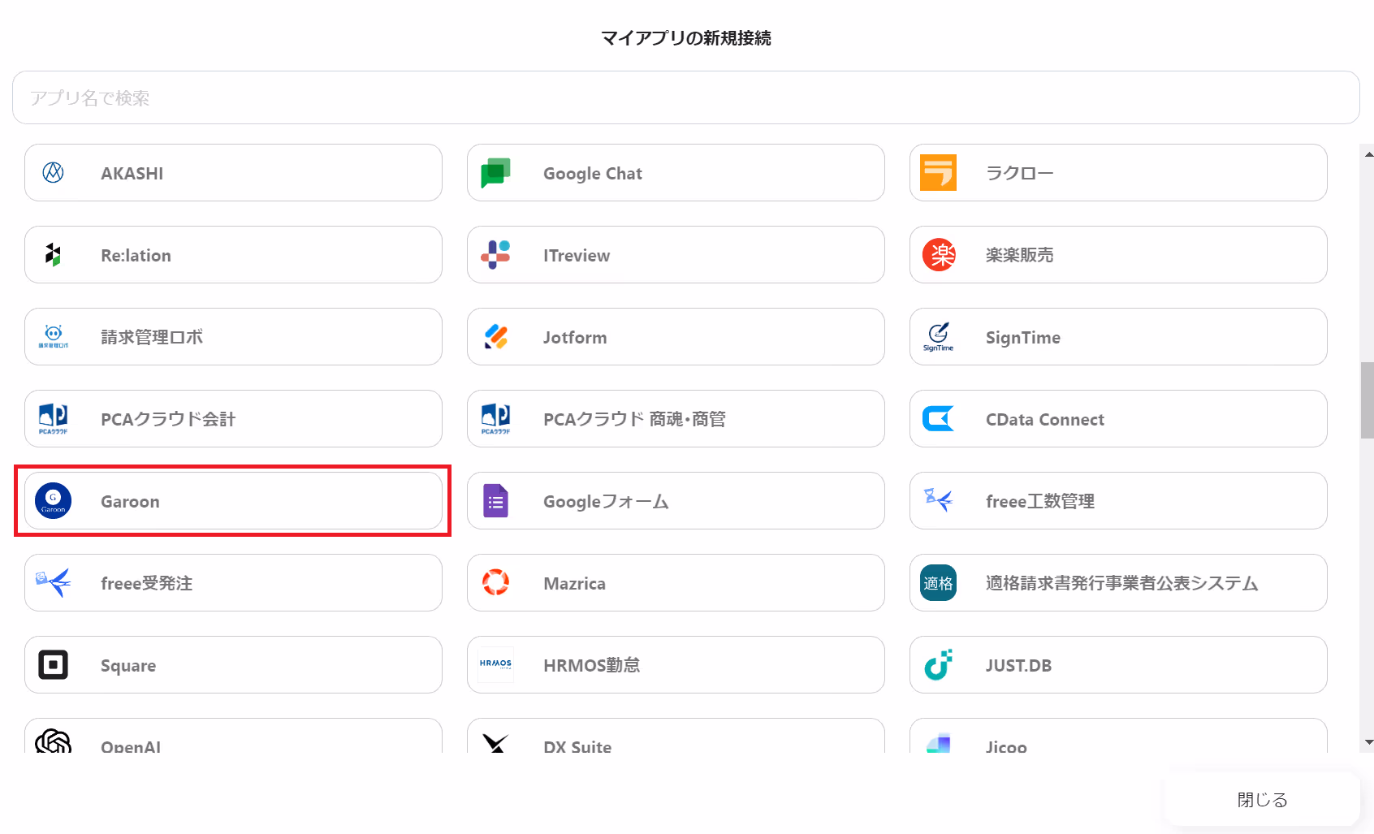
Task: Choose the Googleフォーム label
Action: [x=606, y=501]
